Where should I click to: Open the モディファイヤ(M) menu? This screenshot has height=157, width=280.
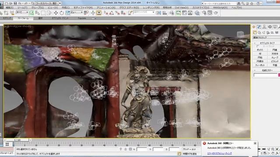coord(83,8)
